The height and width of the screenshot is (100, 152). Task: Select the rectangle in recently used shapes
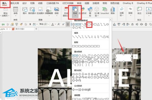[x=89, y=24]
